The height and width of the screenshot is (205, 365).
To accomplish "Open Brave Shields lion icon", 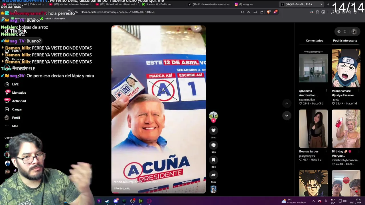I will 268,12.
